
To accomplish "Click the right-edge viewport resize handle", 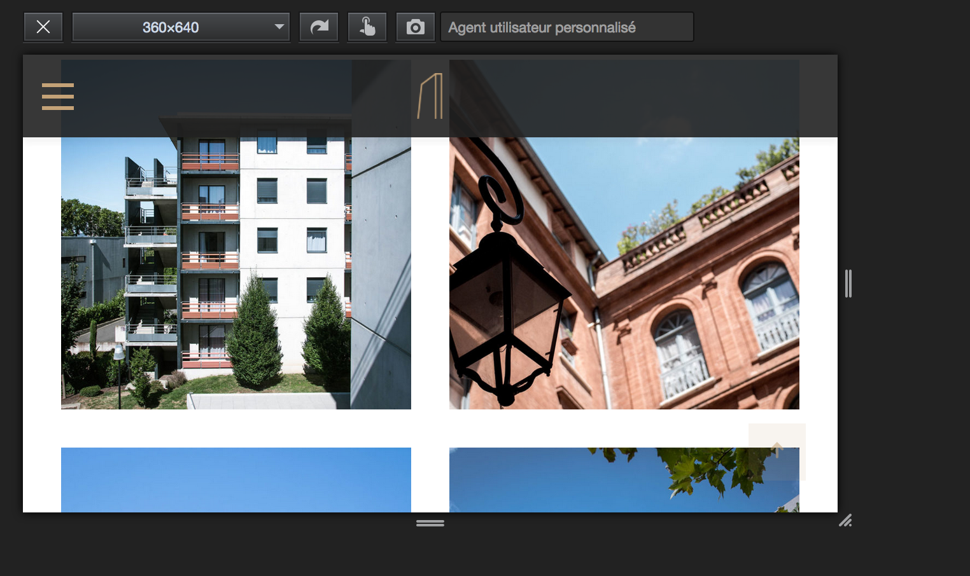I will [848, 284].
